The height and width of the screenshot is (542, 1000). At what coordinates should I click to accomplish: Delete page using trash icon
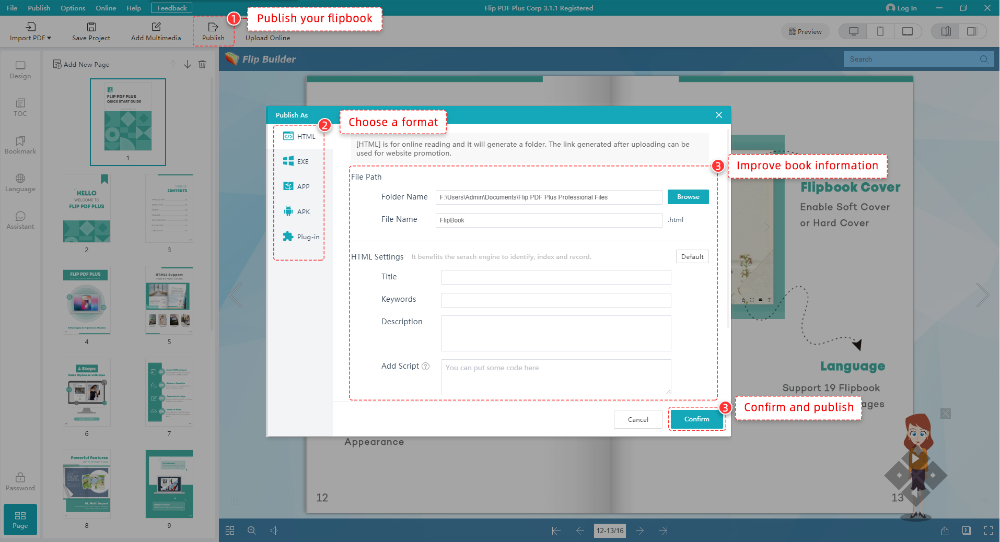pyautogui.click(x=202, y=64)
